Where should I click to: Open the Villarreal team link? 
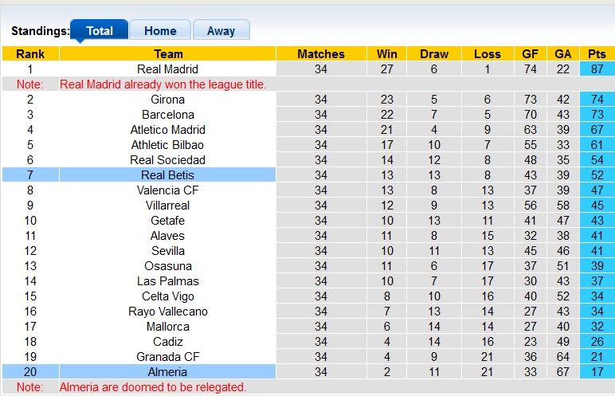(167, 206)
